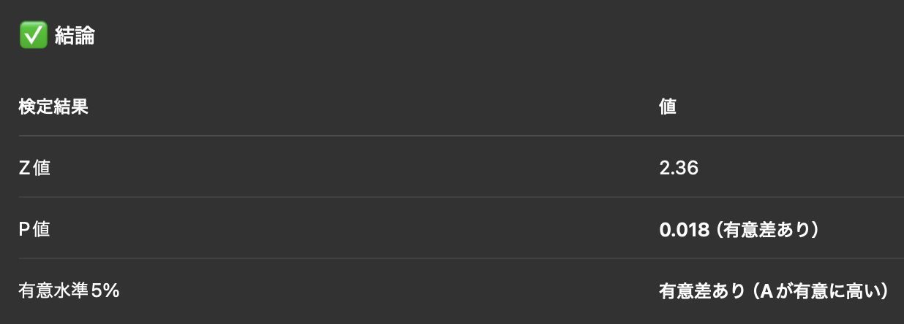
Task: Select the 0.018 number
Action: tap(685, 230)
